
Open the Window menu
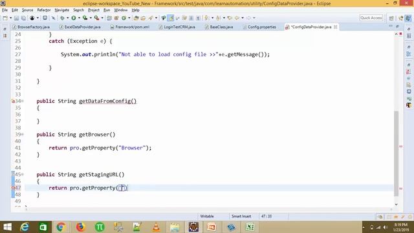tap(121, 10)
